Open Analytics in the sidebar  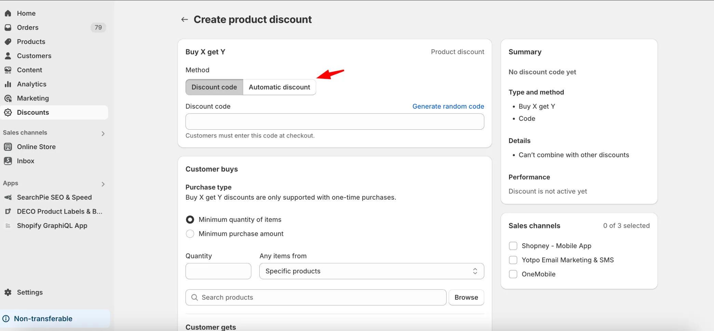(54, 84)
